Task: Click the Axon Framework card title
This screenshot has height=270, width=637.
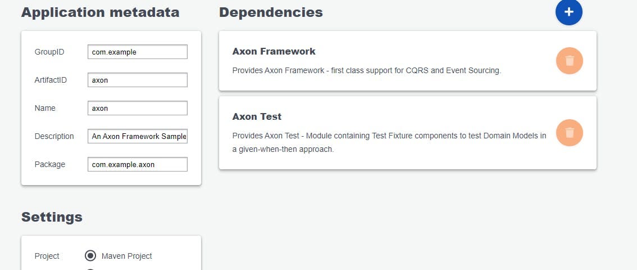Action: point(274,51)
